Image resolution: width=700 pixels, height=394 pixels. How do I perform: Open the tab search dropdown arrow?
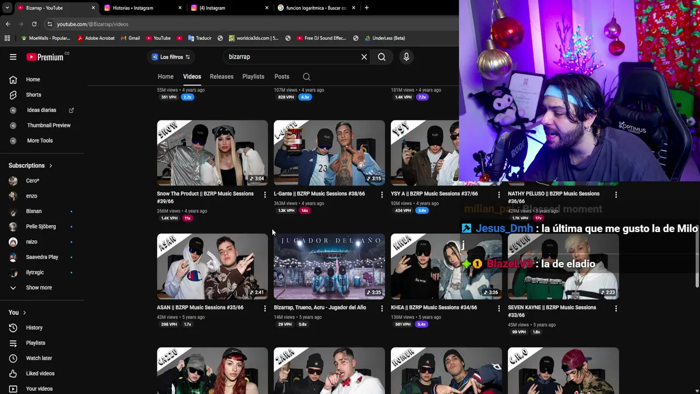click(7, 8)
